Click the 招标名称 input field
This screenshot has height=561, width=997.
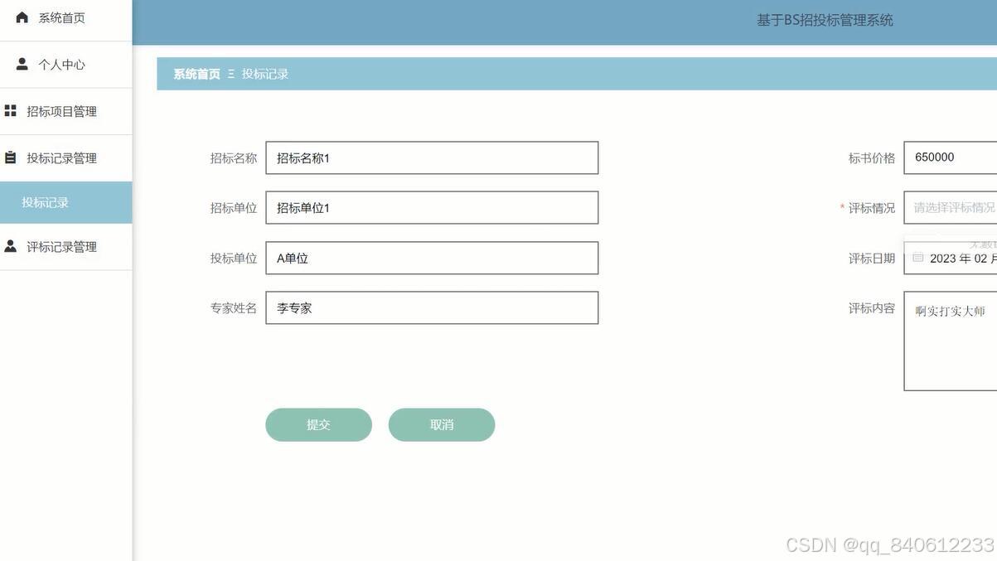click(x=432, y=157)
